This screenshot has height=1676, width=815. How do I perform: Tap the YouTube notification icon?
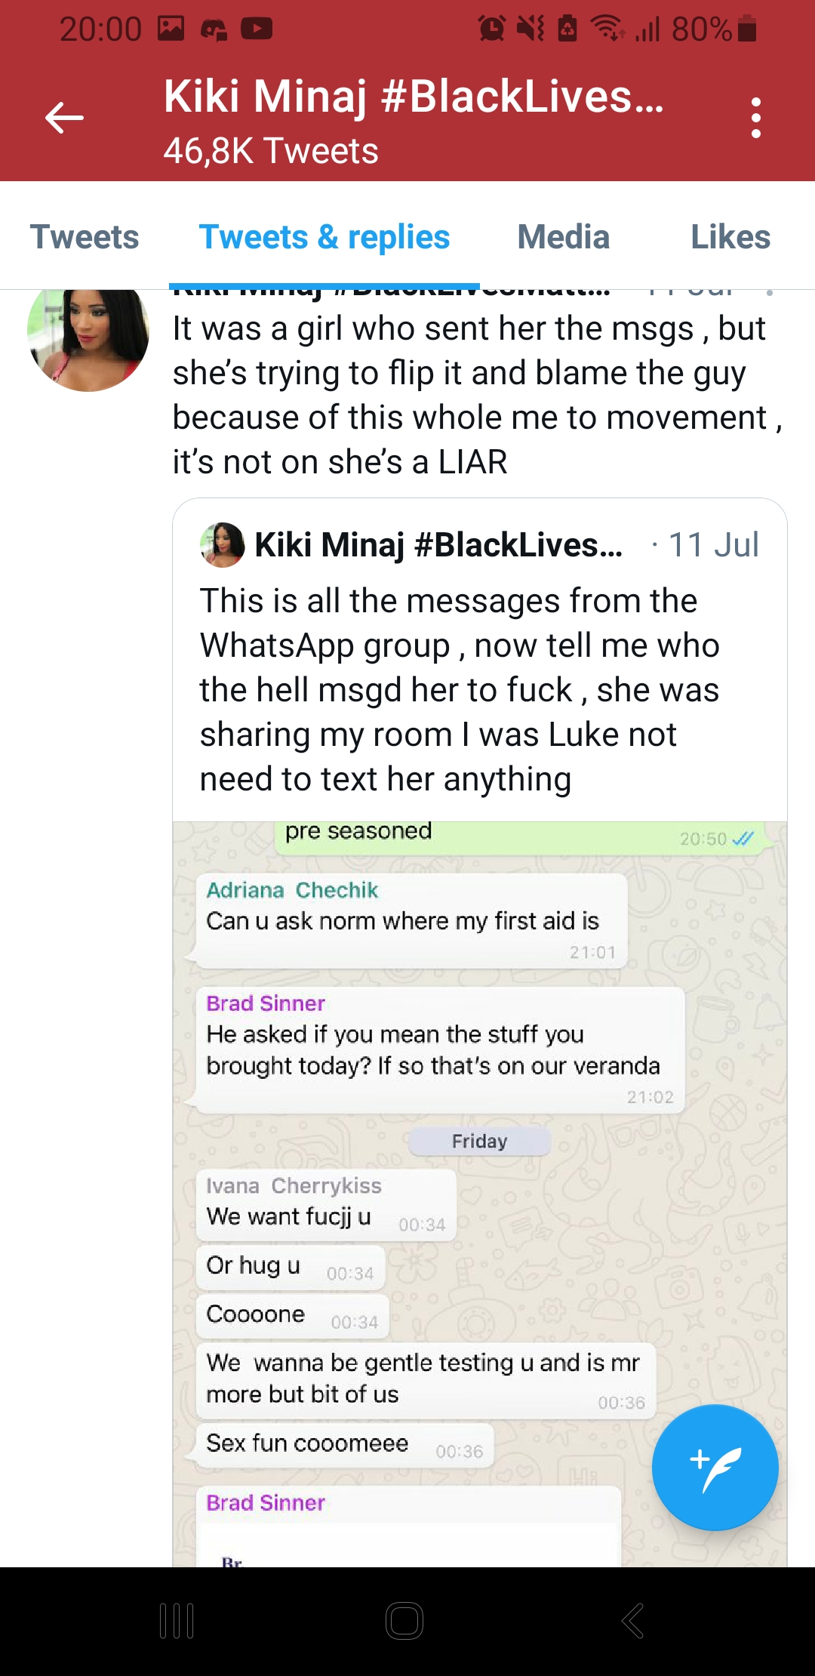coord(257,29)
